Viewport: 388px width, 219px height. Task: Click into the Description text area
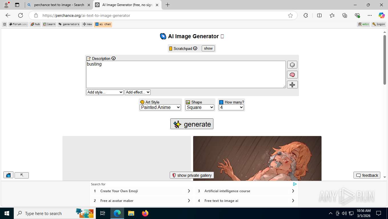[x=186, y=74]
